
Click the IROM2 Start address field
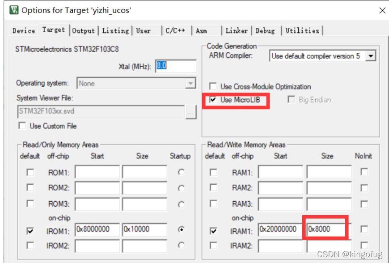tap(97, 246)
